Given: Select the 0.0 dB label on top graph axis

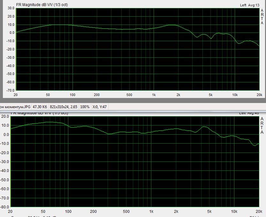Looking at the screenshot, I should (x=12, y=33).
